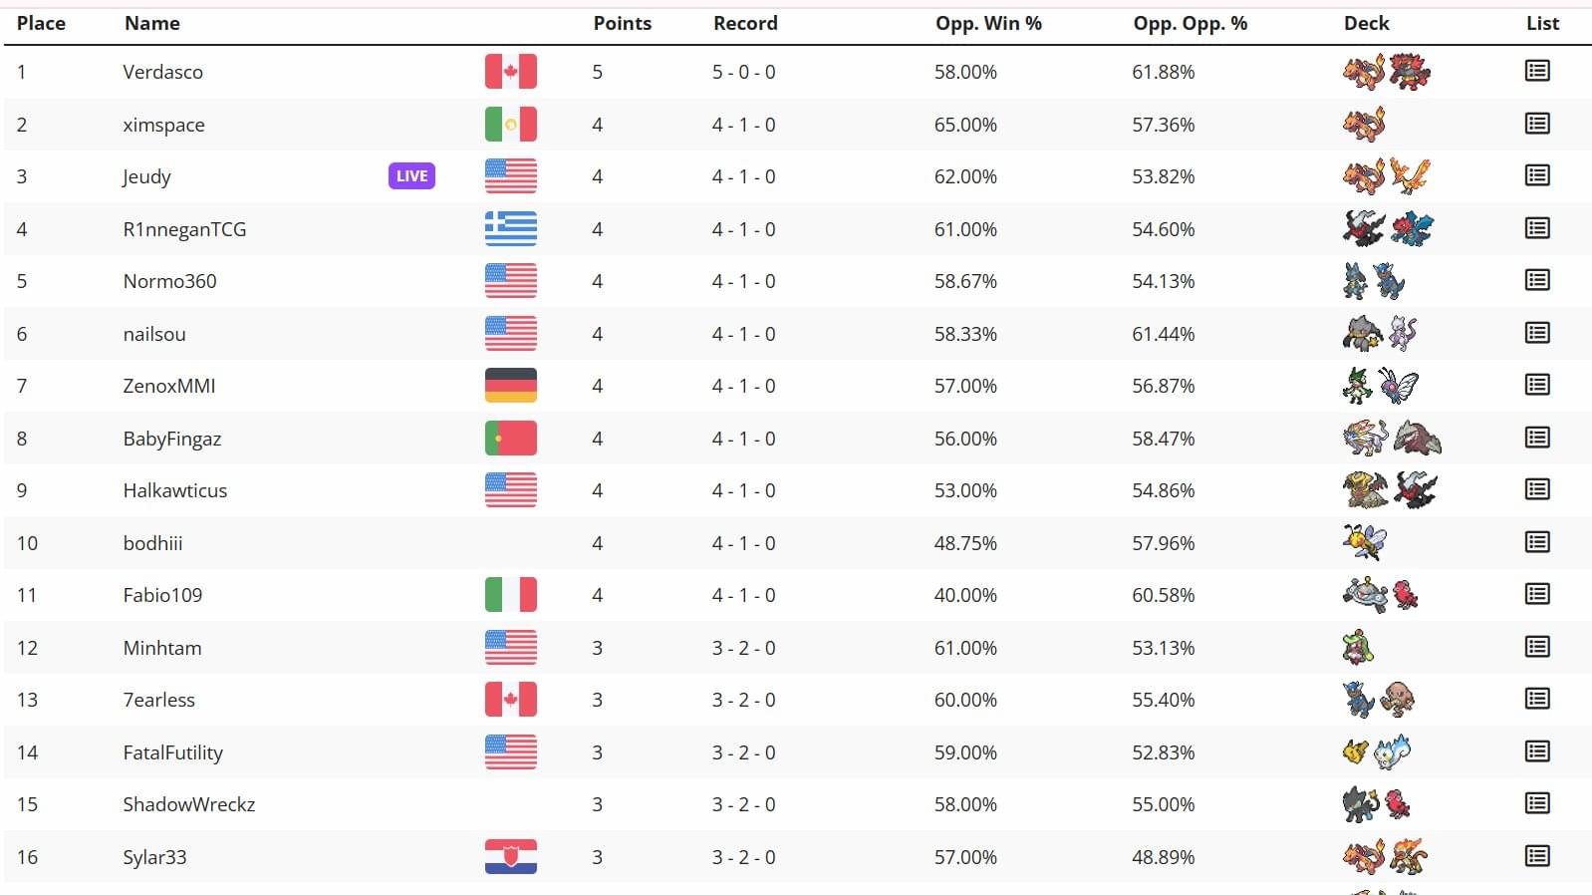This screenshot has width=1592, height=895.
Task: Click Verdasco's Charizard deck icon
Action: pyautogui.click(x=1363, y=72)
